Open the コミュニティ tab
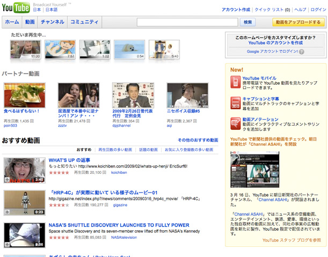 coord(84,22)
